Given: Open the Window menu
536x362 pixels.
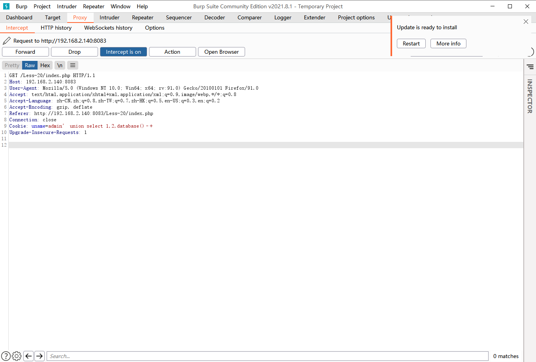Looking at the screenshot, I should [121, 6].
